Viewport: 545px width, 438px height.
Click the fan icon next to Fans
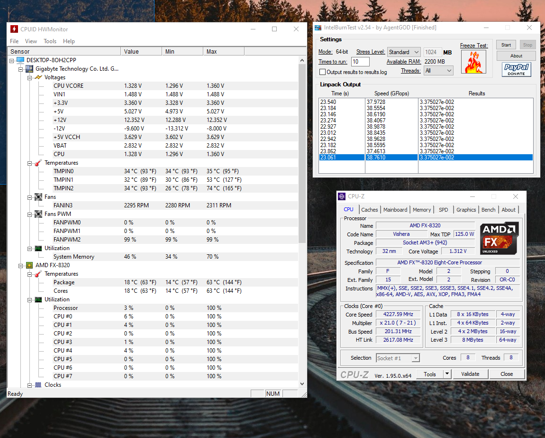point(38,197)
